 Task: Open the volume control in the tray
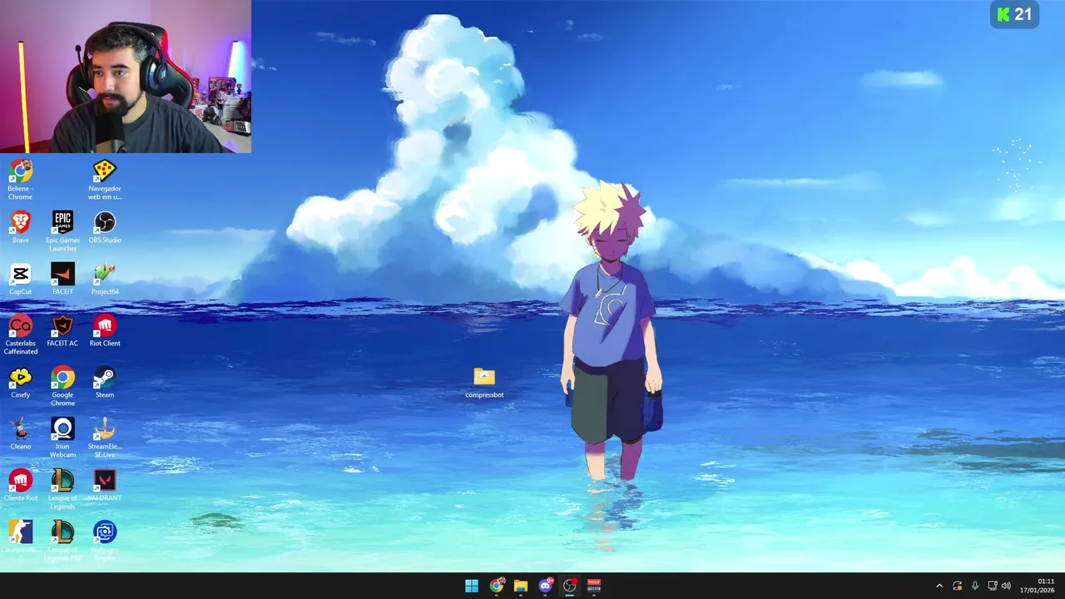[x=1006, y=586]
